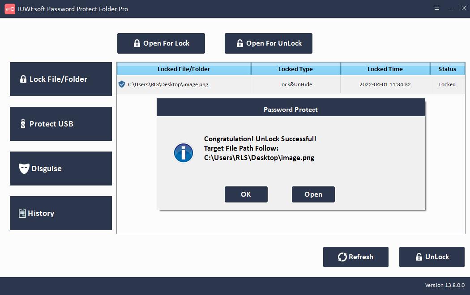Click the mask icon on Disguise
This screenshot has height=295, width=470.
pos(24,169)
